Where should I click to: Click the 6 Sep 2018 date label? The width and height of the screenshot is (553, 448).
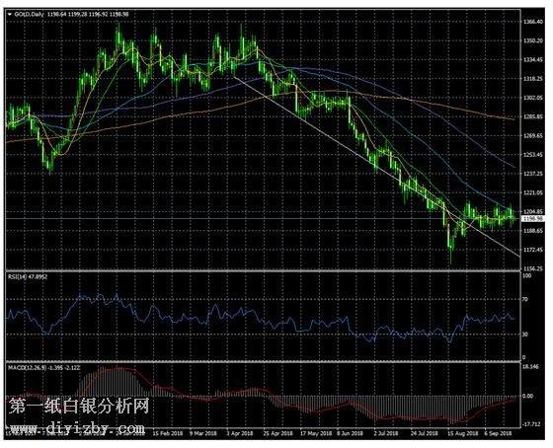pos(499,433)
